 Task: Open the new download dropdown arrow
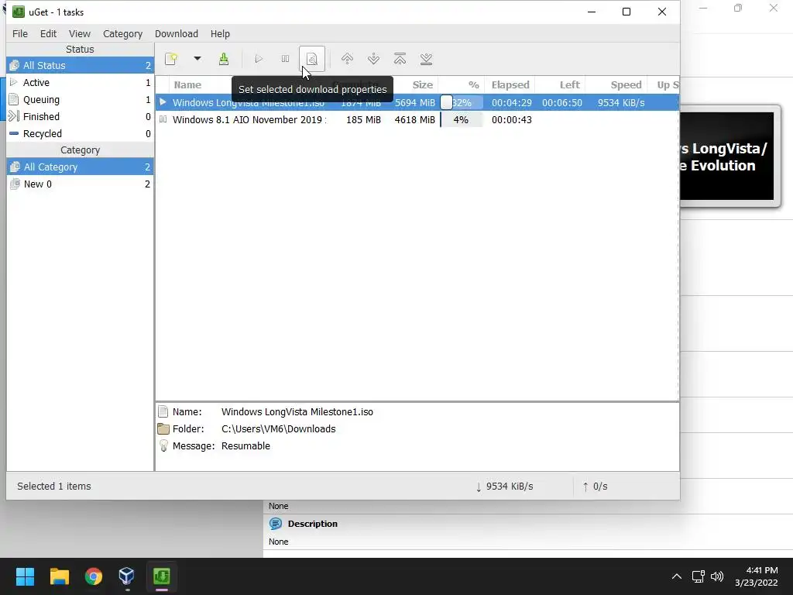197,59
